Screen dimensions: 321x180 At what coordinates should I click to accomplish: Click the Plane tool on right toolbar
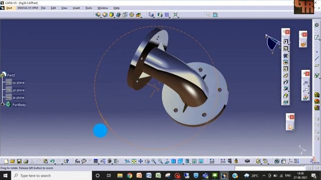(x=316, y=65)
